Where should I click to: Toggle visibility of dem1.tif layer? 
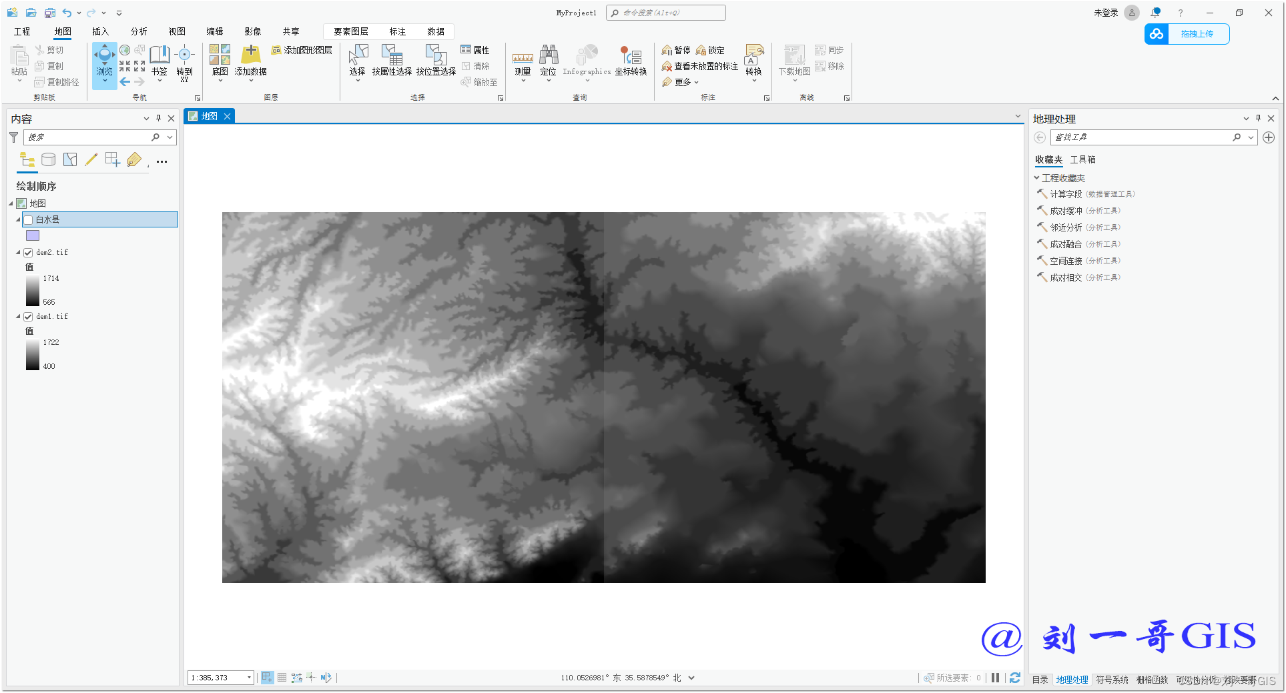coord(28,317)
